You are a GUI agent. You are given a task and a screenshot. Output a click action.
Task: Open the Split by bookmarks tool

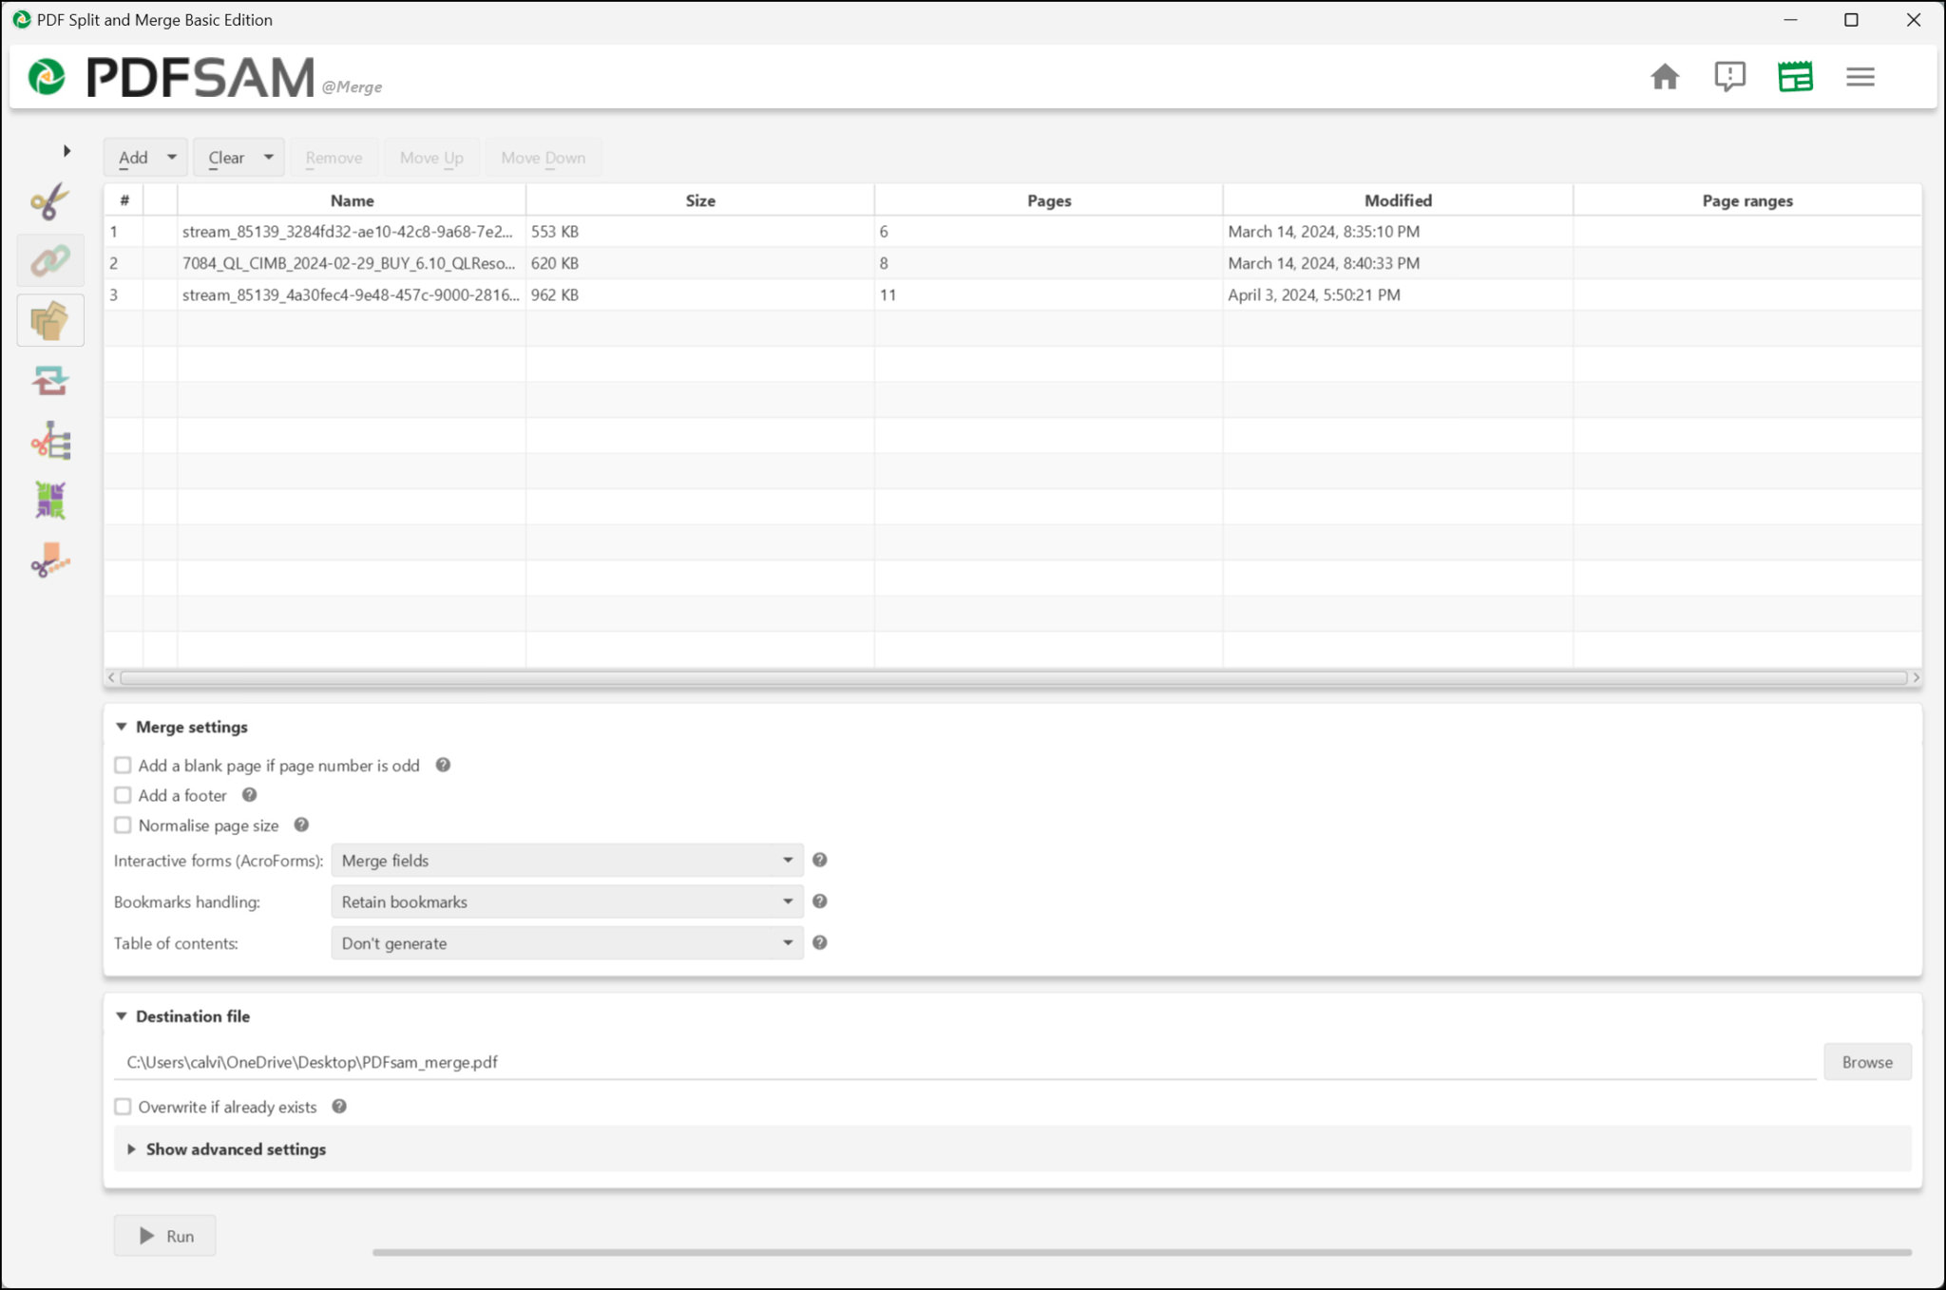[x=50, y=440]
